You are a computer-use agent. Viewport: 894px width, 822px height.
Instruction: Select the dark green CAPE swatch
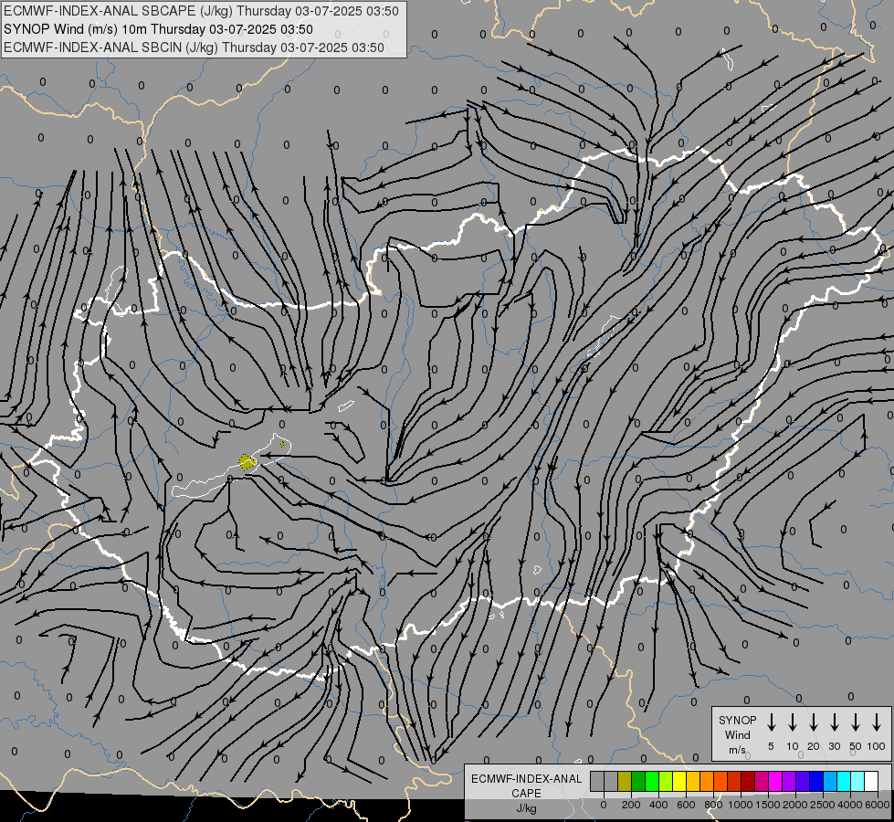tap(638, 781)
